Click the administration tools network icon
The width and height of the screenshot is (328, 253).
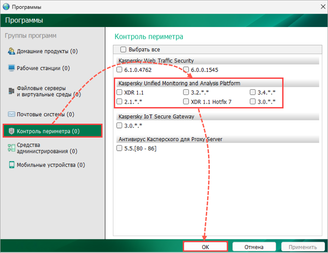click(x=11, y=148)
